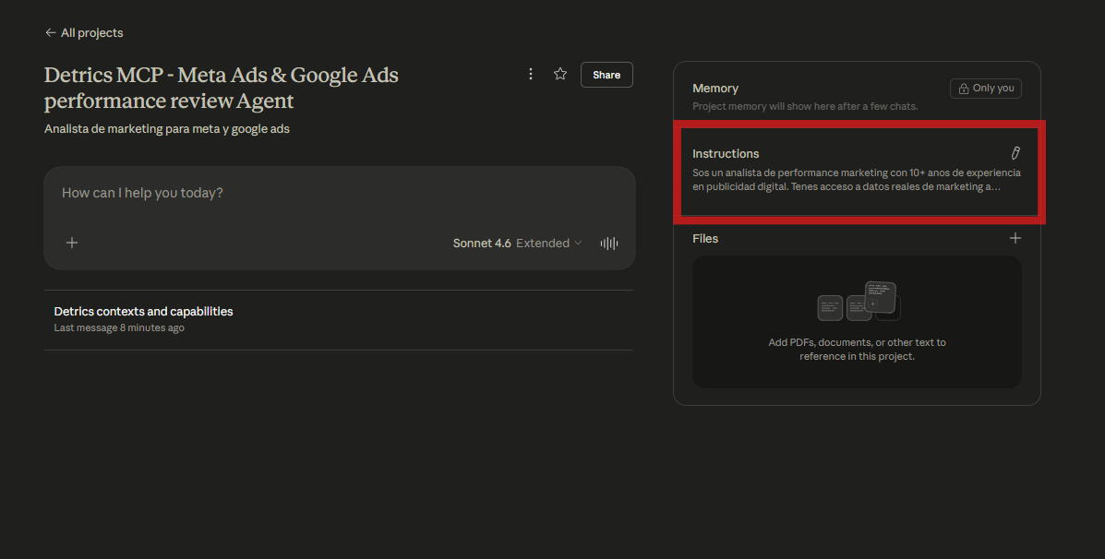1105x559 pixels.
Task: Star this project as a favorite
Action: (560, 74)
